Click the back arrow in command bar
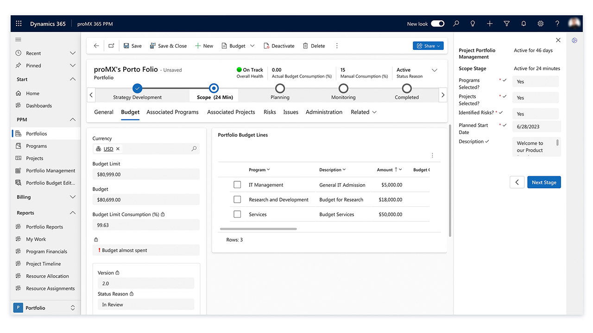This screenshot has height=333, width=593. (x=96, y=46)
